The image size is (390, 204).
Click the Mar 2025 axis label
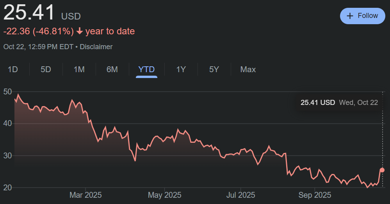click(85, 195)
